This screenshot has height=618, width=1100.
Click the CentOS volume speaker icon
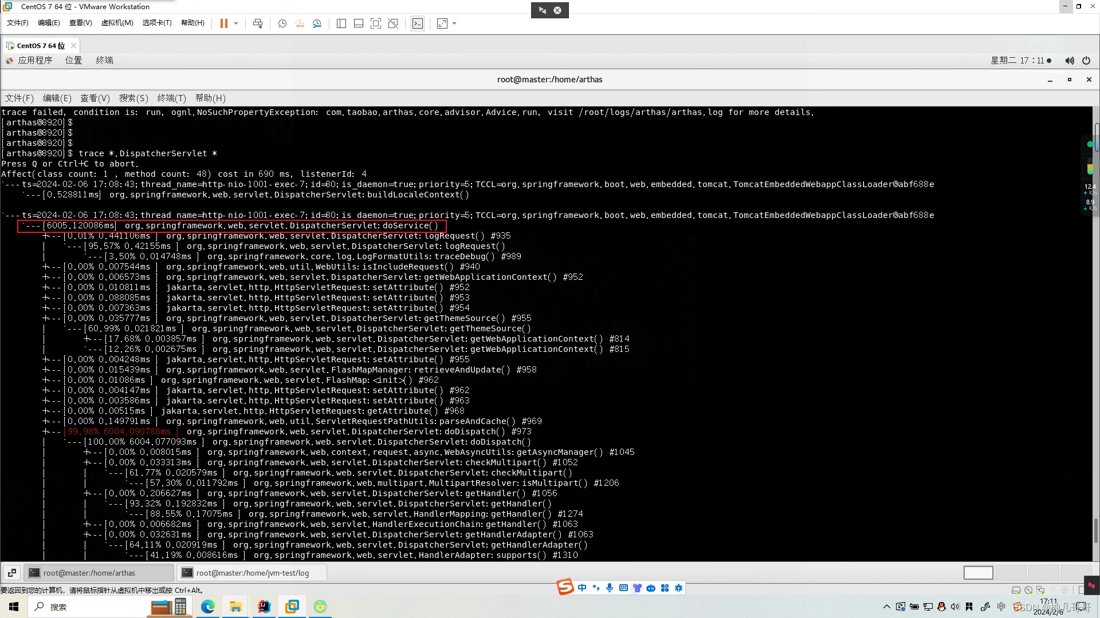coord(1069,61)
